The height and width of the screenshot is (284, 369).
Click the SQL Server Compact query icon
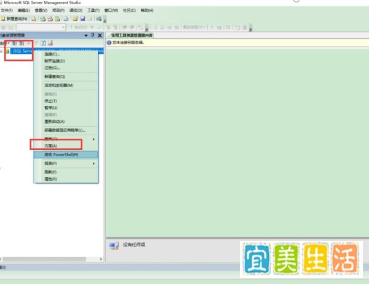pos(66,19)
